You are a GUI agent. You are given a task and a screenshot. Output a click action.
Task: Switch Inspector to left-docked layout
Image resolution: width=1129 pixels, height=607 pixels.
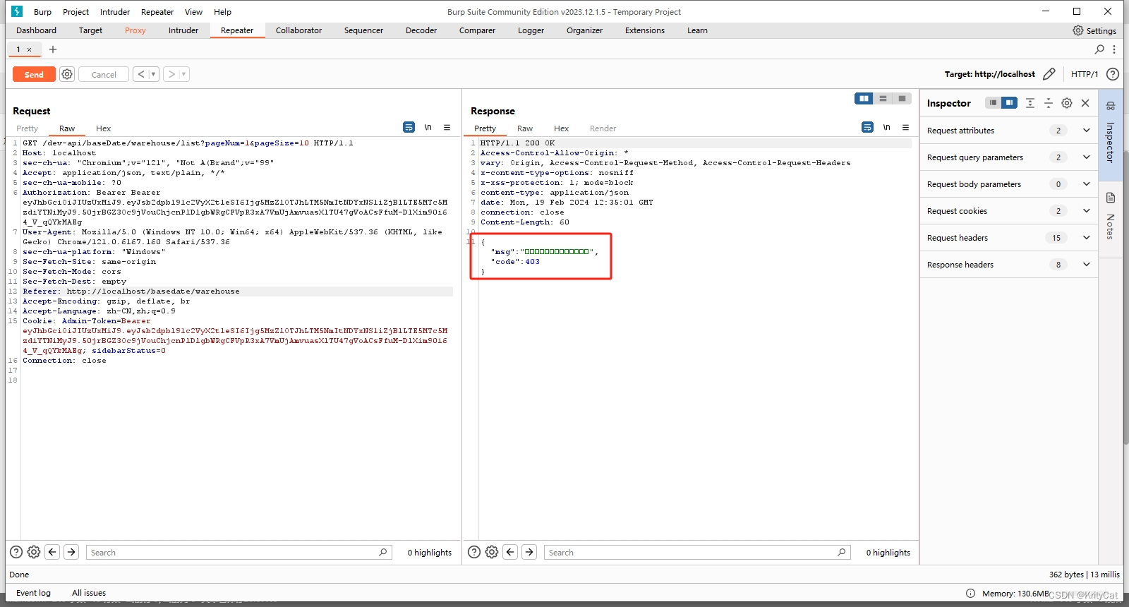[993, 103]
